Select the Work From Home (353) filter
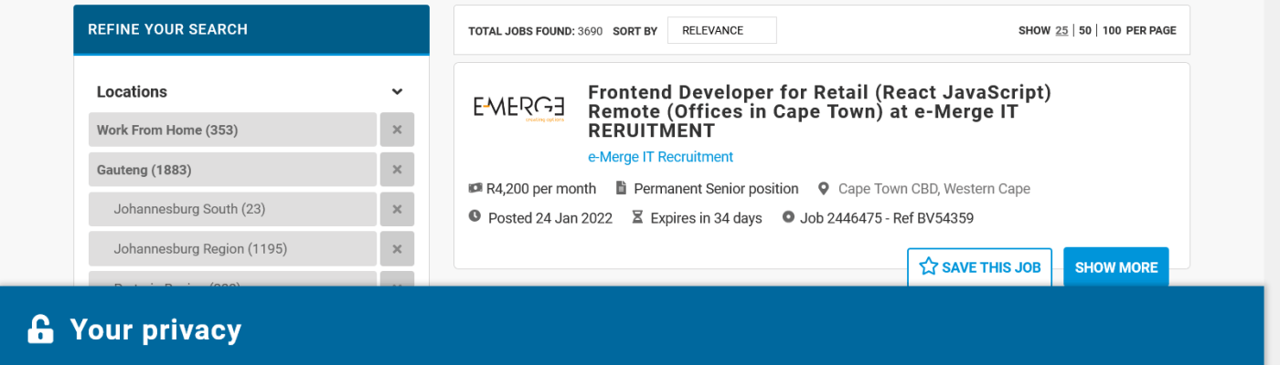Viewport: 1280px width, 365px height. click(232, 130)
